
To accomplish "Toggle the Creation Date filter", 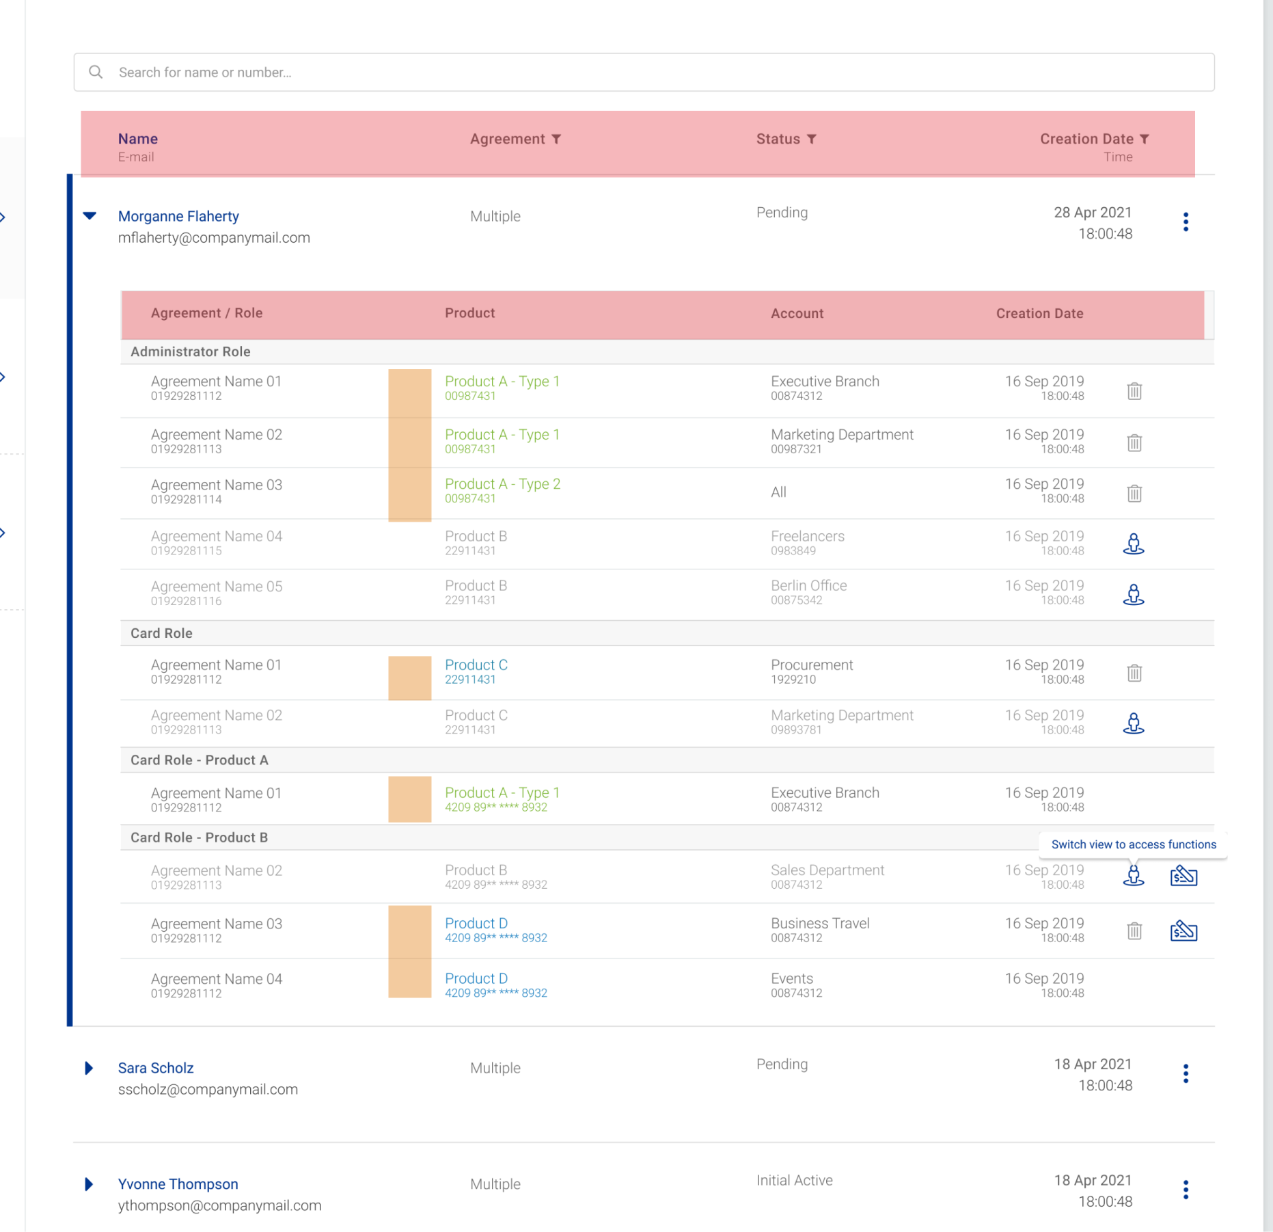I will pos(1145,139).
